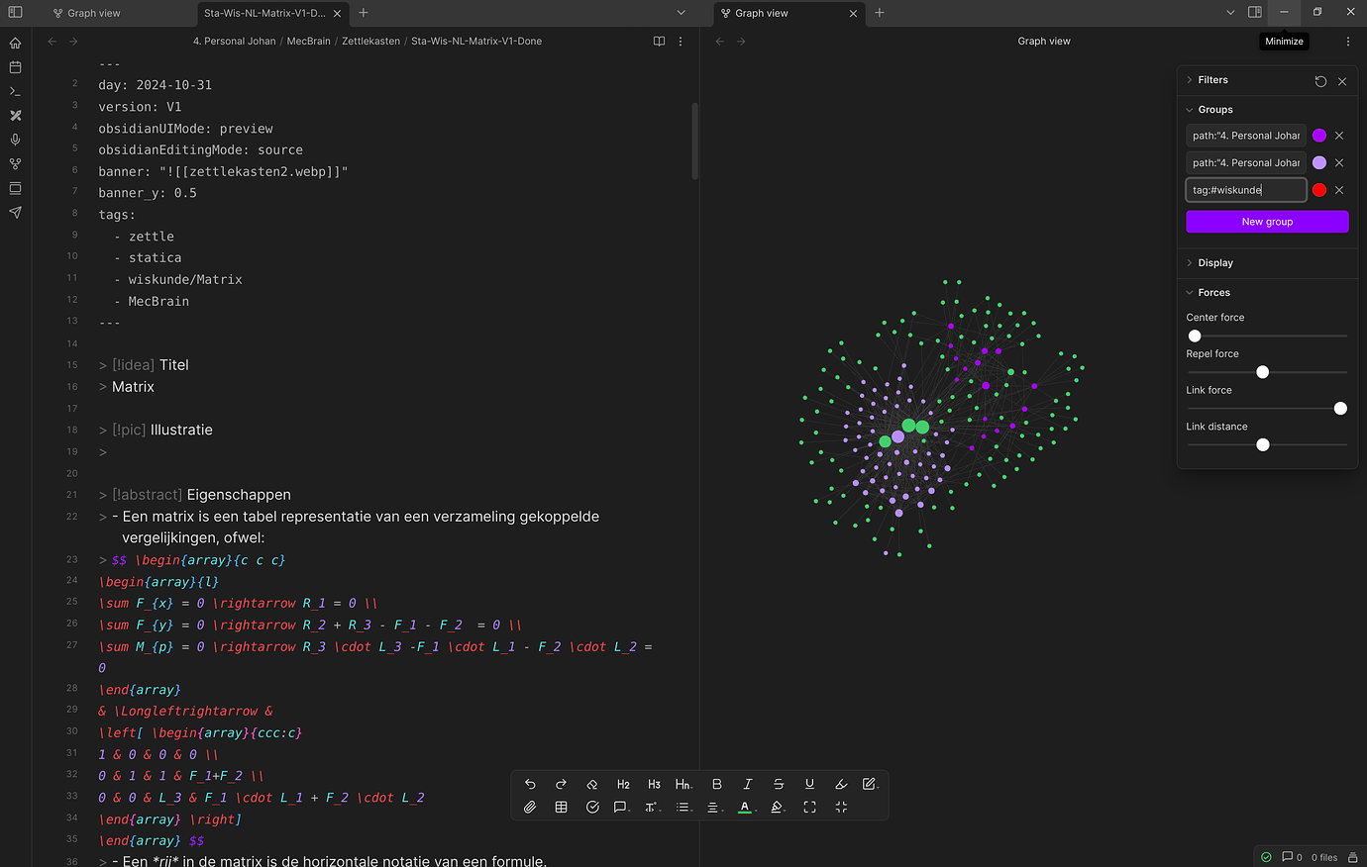1367x867 pixels.
Task: Click the red color swatch for the wiskunde group
Action: 1319,189
